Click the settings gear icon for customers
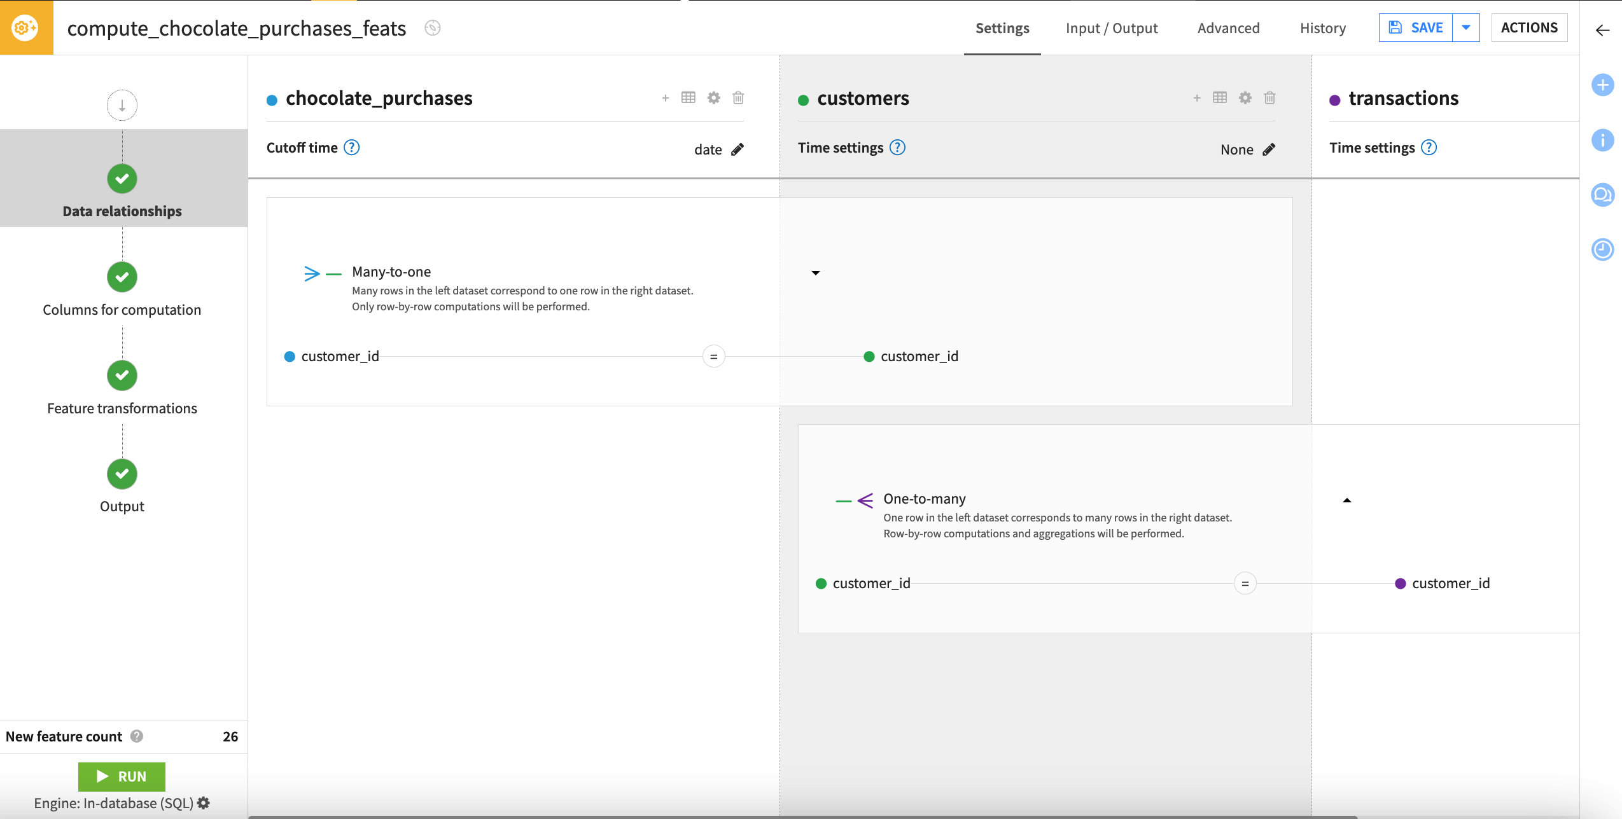Screen dimensions: 1622x819 pos(1246,97)
